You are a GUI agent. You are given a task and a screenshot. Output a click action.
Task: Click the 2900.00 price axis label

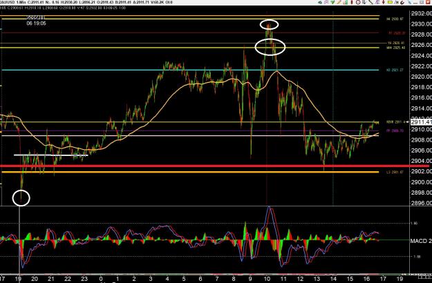pos(421,182)
